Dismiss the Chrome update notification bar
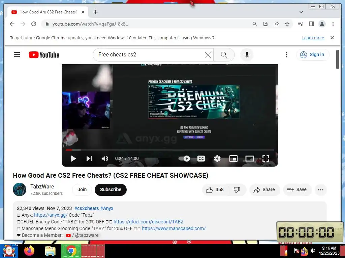Viewport: 345px width, 258px height. (x=332, y=38)
